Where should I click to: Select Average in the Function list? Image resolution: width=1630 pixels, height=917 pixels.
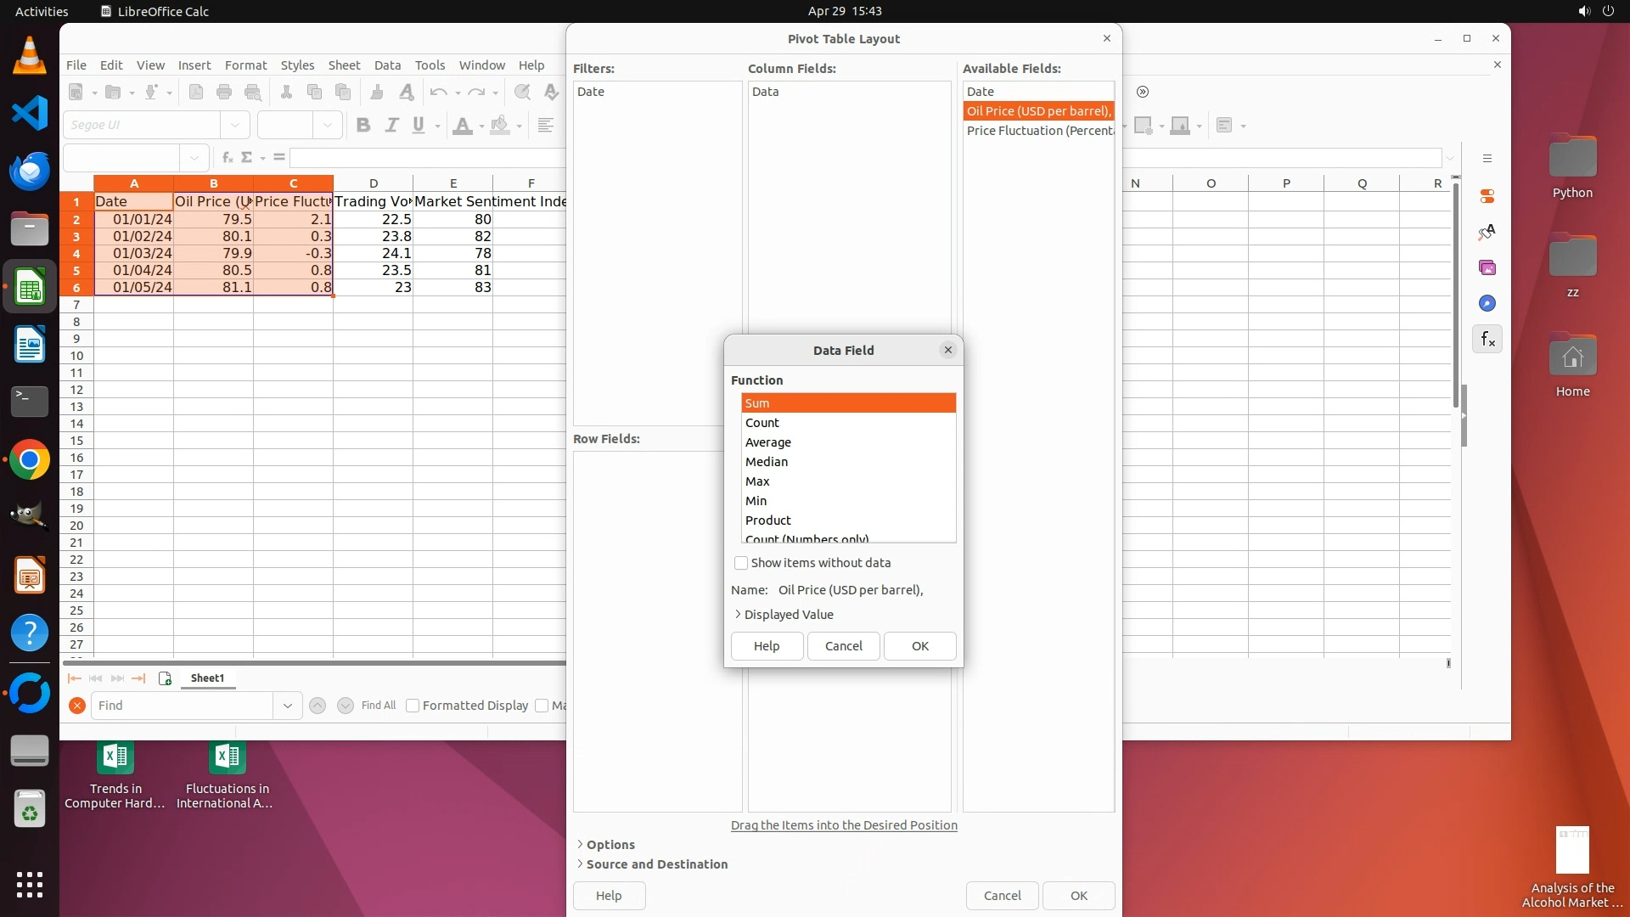tap(768, 442)
